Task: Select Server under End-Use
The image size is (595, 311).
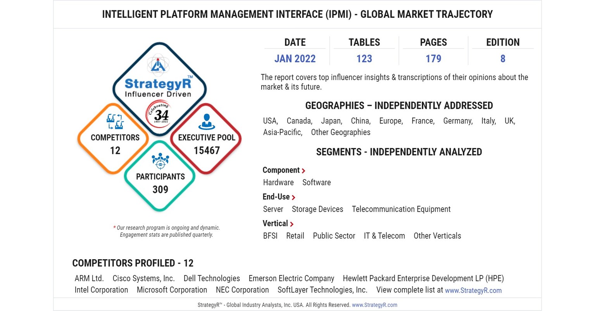Action: click(x=273, y=209)
